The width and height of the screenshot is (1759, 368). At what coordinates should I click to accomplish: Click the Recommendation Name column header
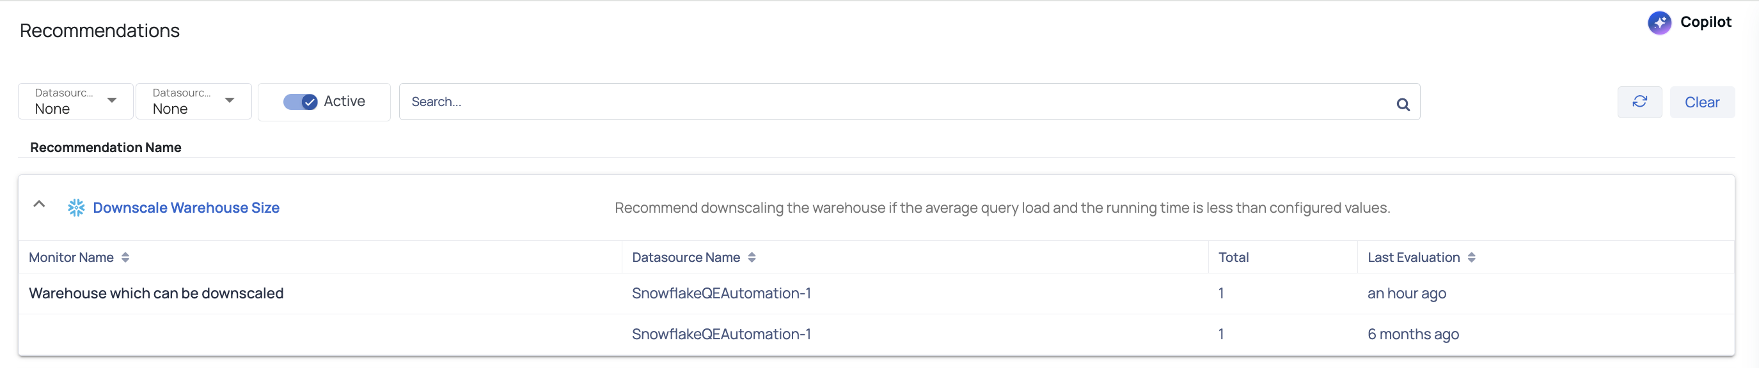pyautogui.click(x=105, y=147)
